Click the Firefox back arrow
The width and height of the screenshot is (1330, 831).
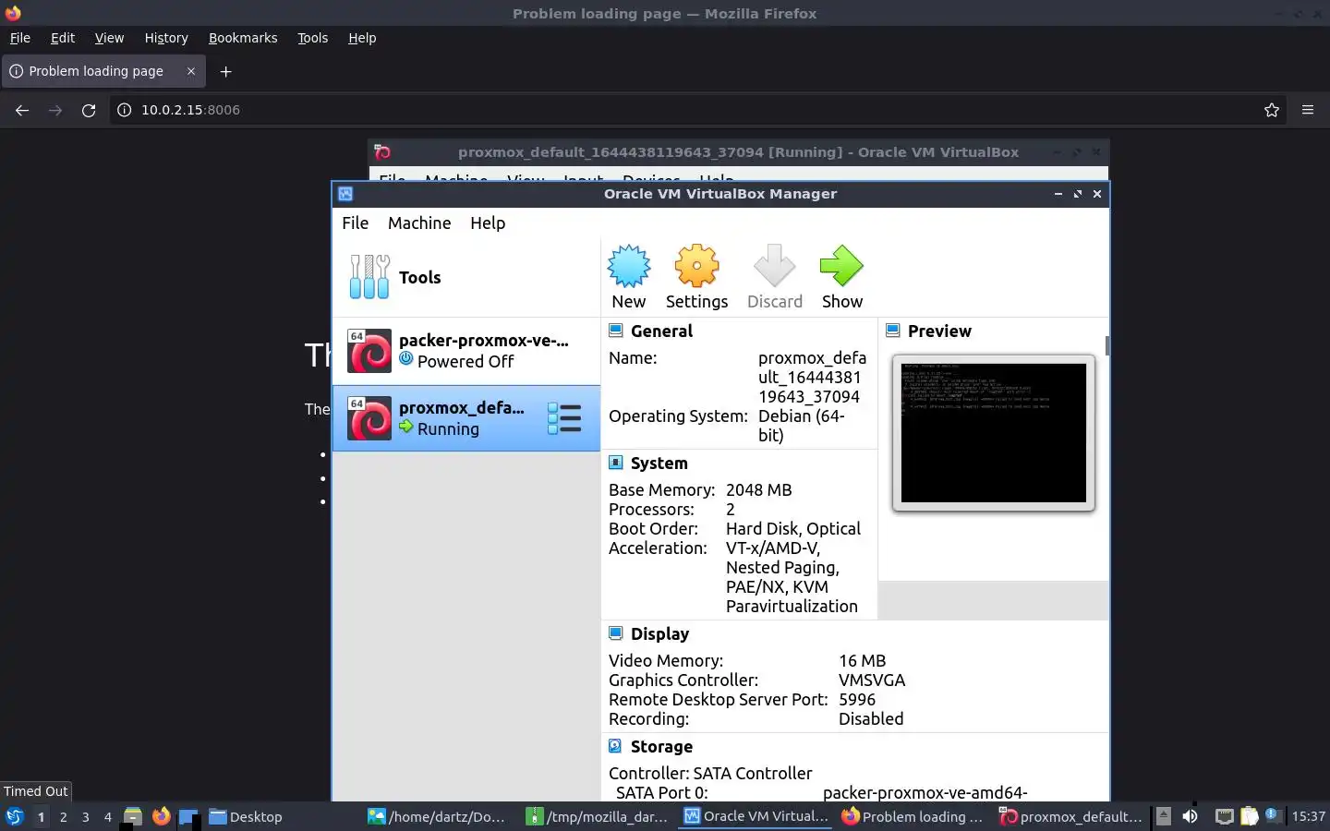pos(22,110)
